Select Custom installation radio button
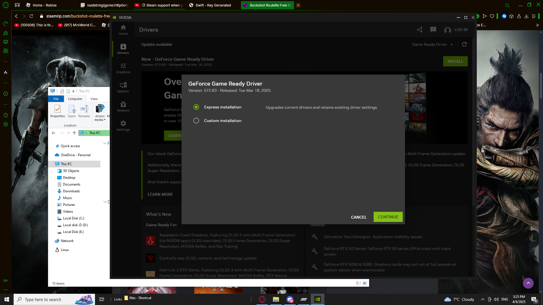543x305 pixels. pyautogui.click(x=196, y=121)
